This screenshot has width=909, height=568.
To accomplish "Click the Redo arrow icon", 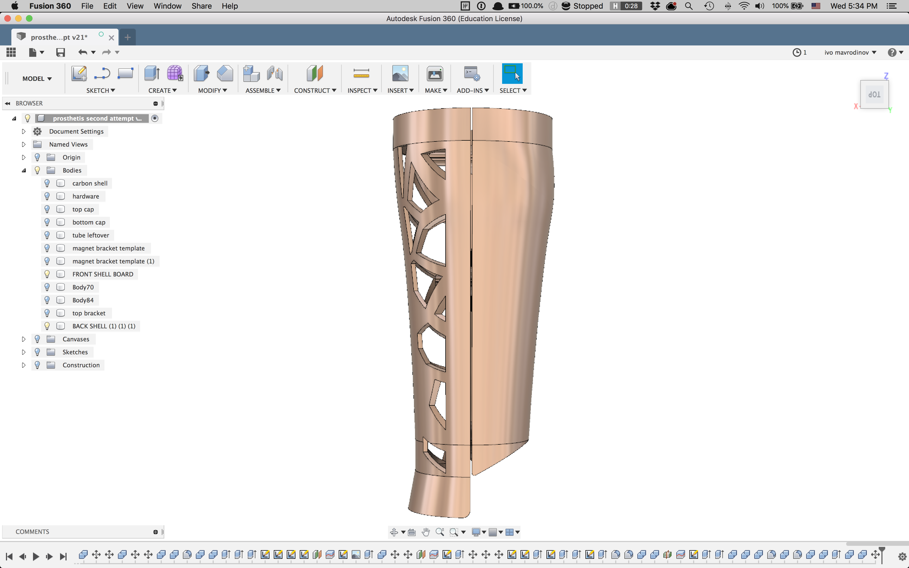I will point(107,52).
